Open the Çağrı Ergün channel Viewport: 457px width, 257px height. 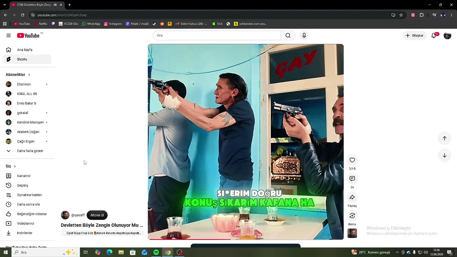click(27, 141)
